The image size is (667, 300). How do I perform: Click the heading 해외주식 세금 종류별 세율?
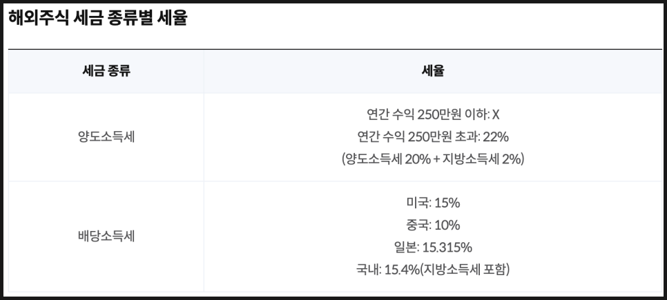point(97,18)
